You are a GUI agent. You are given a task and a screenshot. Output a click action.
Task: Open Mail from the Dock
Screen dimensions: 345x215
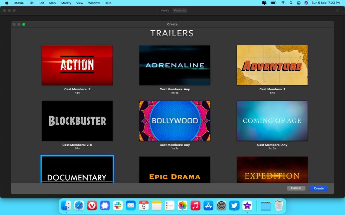(131, 206)
